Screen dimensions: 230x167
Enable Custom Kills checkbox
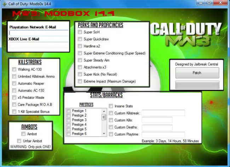(111, 120)
